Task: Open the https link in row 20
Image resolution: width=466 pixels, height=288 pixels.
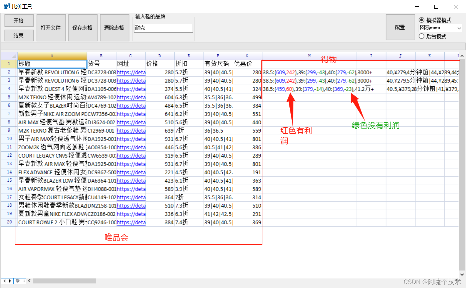Action: (x=131, y=222)
